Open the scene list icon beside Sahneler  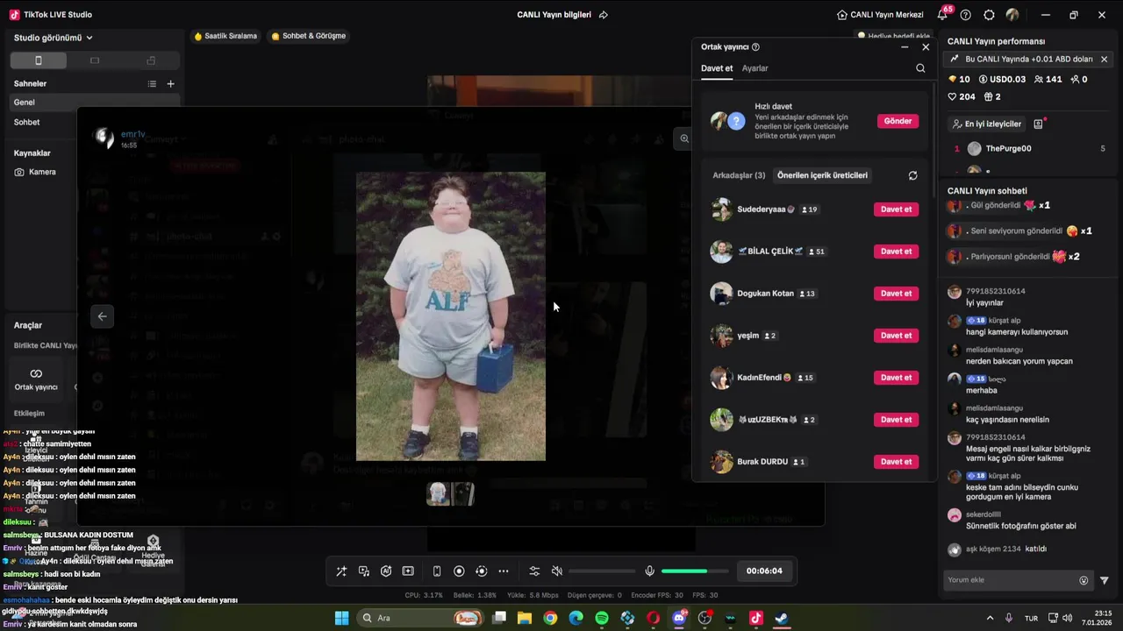(152, 84)
